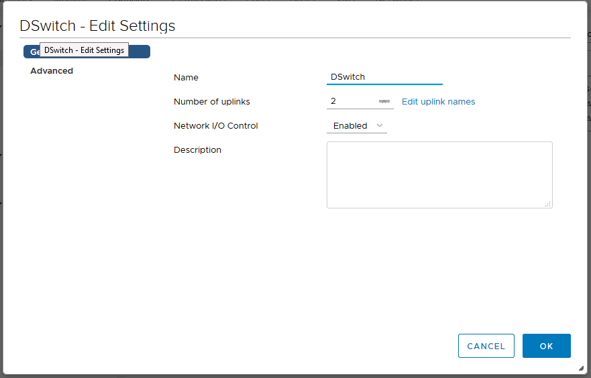The image size is (591, 378).
Task: Click the chevron arrow beside Enabled
Action: coord(380,125)
